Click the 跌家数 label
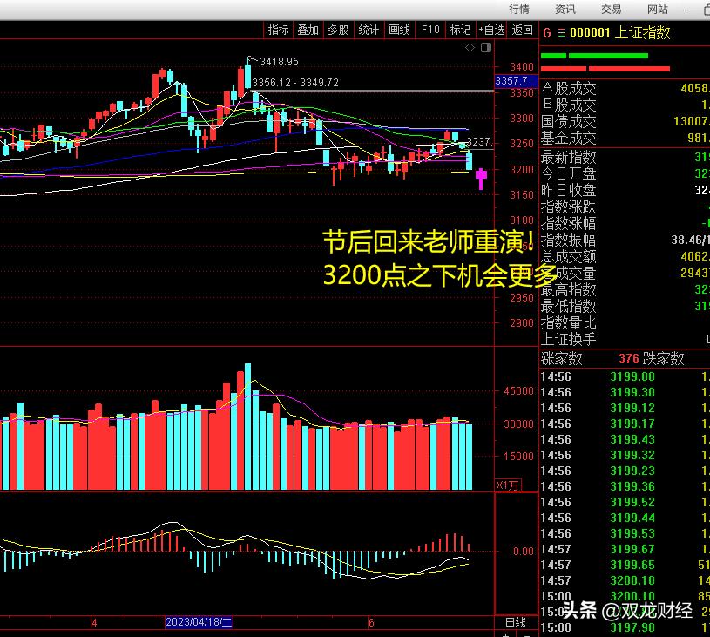The height and width of the screenshot is (637, 710). [x=664, y=358]
